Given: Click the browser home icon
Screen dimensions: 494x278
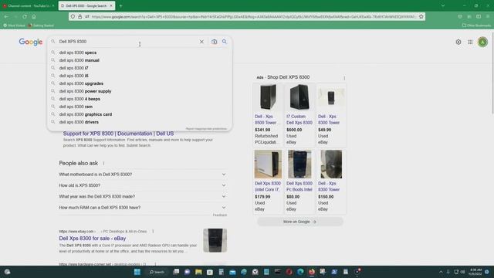Looking at the screenshot, I should pos(34,16).
